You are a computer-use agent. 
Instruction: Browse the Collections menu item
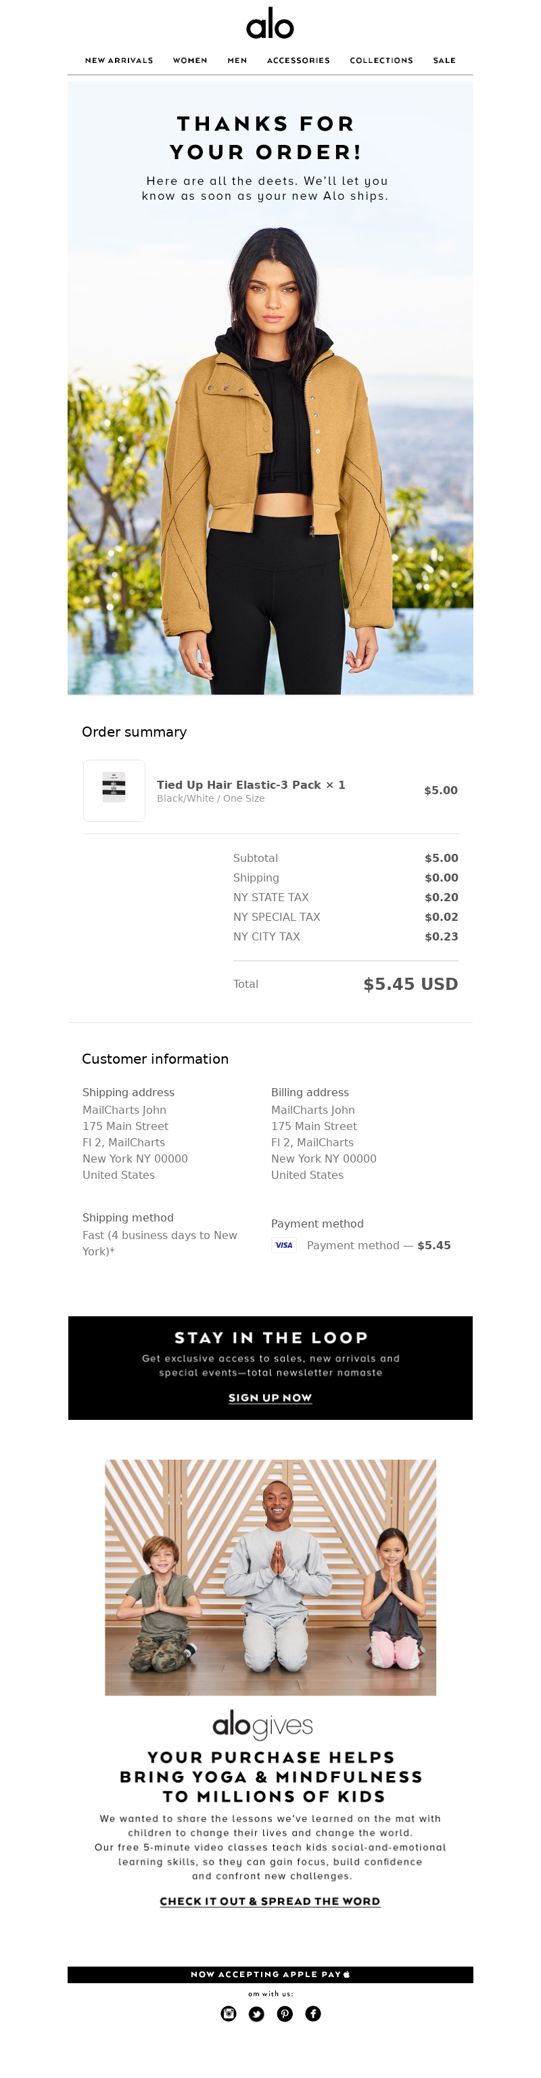pyautogui.click(x=381, y=60)
